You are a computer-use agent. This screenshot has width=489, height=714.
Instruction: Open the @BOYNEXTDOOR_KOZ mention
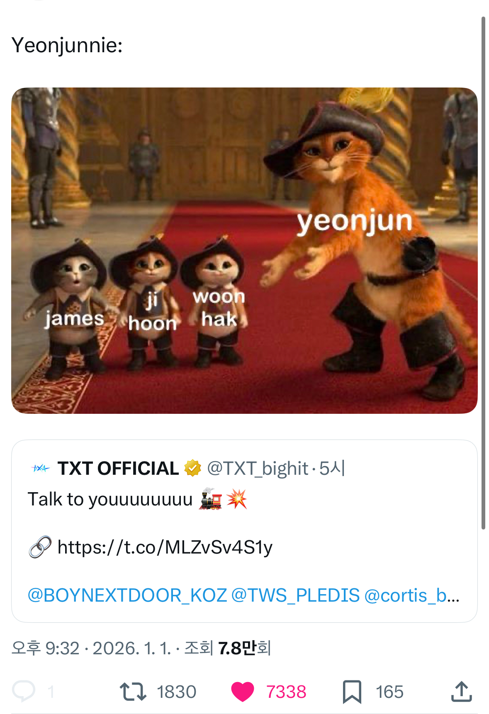pyautogui.click(x=127, y=595)
